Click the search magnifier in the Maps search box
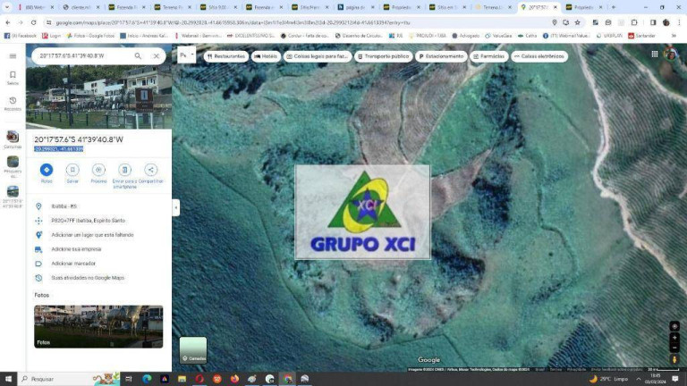This screenshot has width=687, height=386. tap(138, 56)
